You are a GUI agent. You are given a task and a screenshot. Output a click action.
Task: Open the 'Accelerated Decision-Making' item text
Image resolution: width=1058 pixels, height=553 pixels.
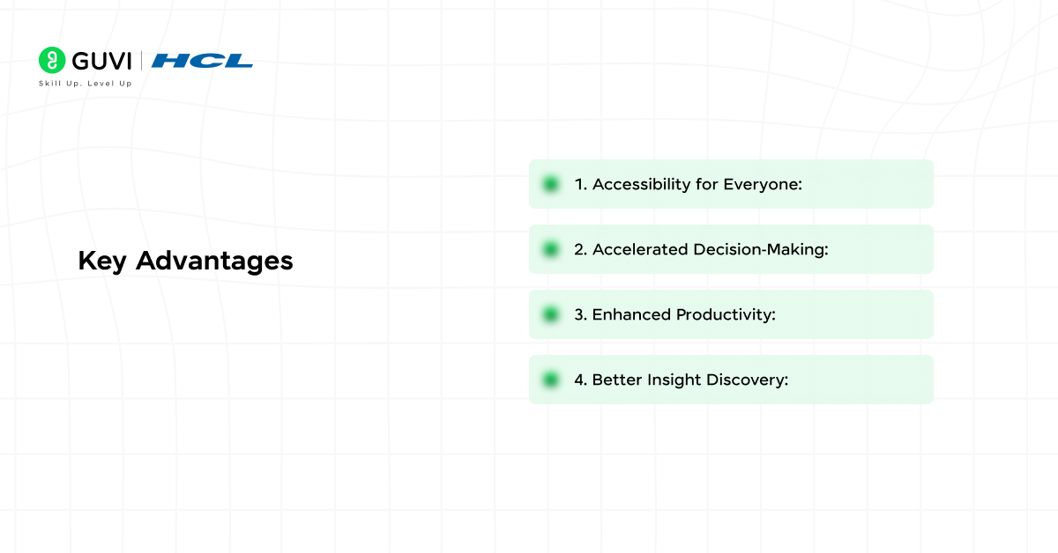[x=711, y=249]
